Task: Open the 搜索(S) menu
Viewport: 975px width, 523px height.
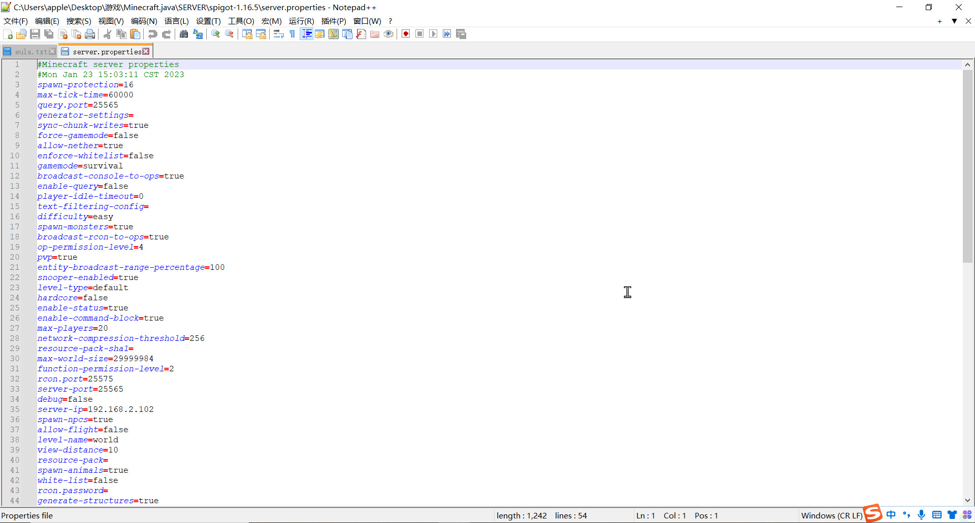Action: point(79,21)
